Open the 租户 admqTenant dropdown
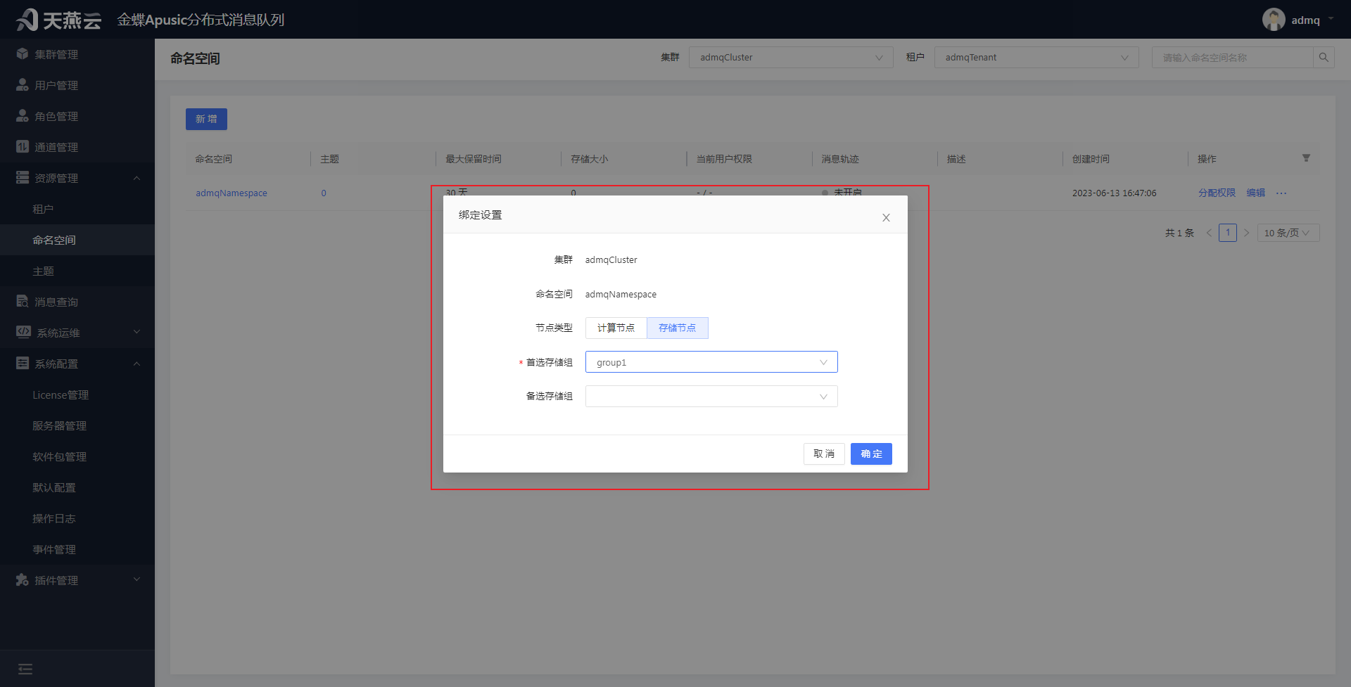 point(1036,58)
